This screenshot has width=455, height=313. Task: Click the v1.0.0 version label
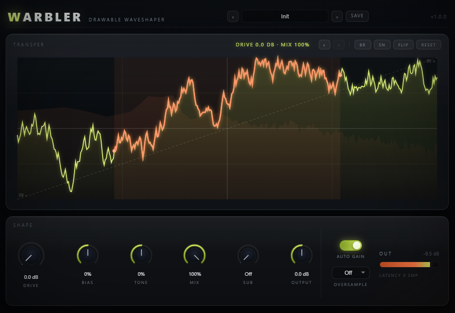pyautogui.click(x=438, y=16)
